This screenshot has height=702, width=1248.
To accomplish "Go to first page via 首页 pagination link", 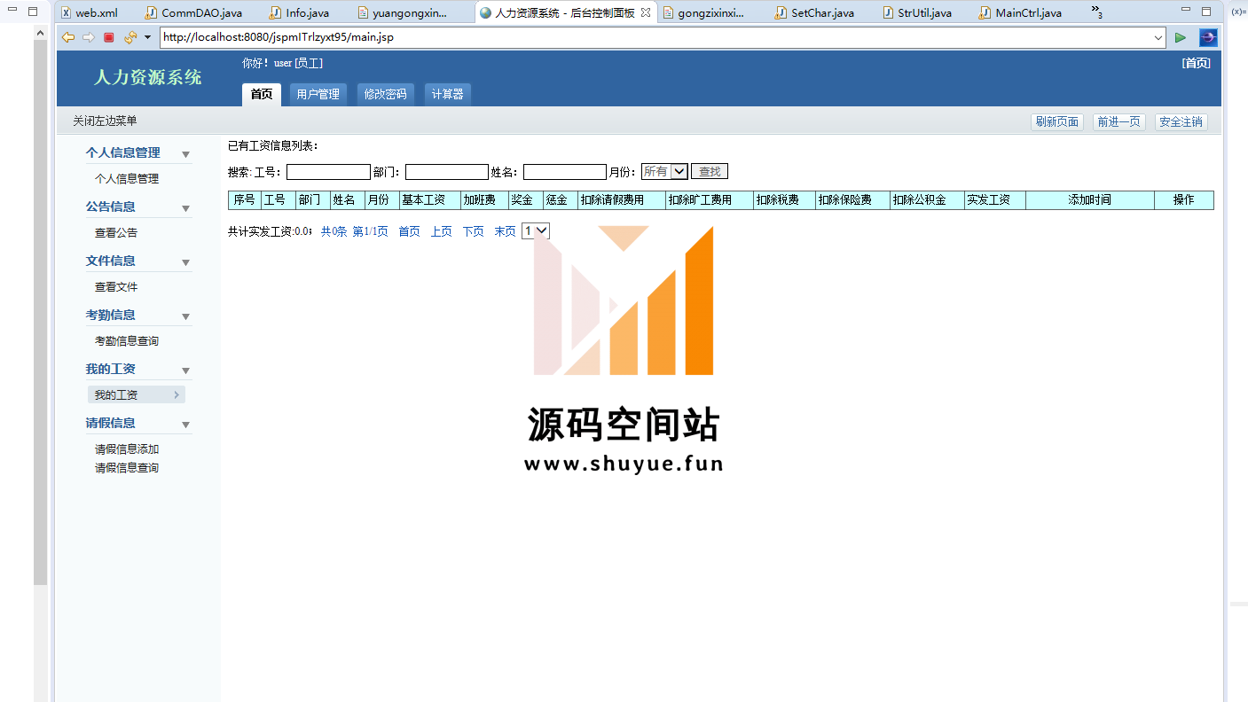I will point(409,231).
